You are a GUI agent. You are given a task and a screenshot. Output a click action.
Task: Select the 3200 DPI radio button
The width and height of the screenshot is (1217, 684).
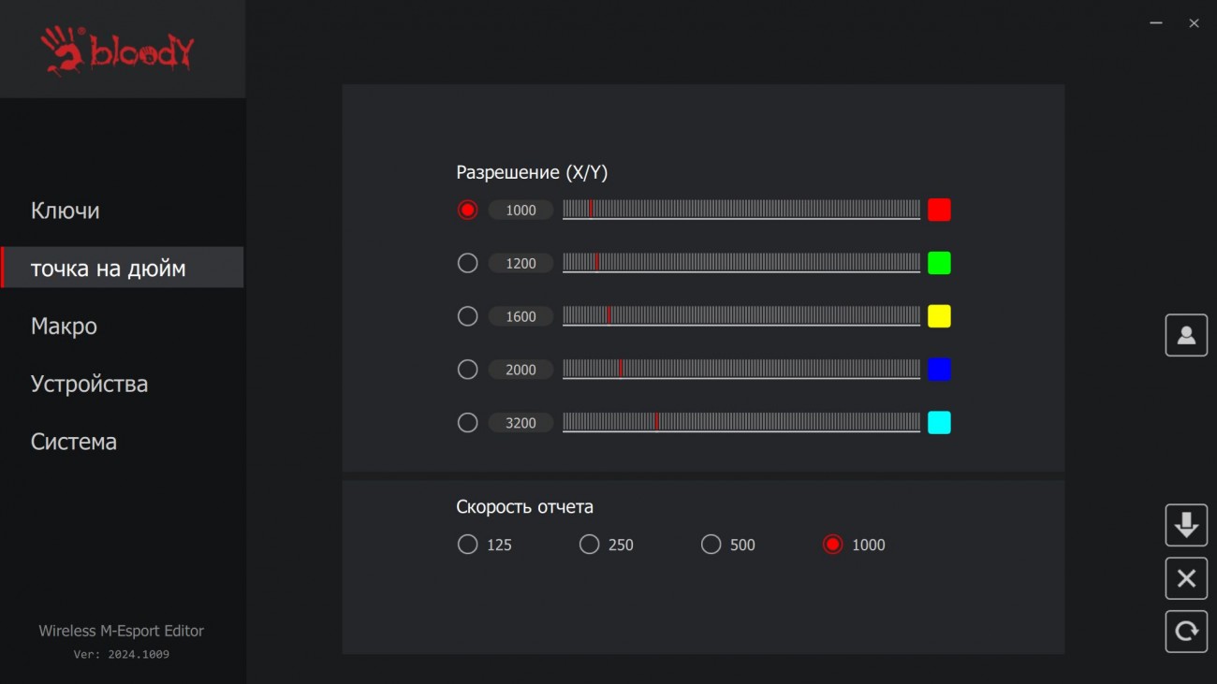pos(467,423)
